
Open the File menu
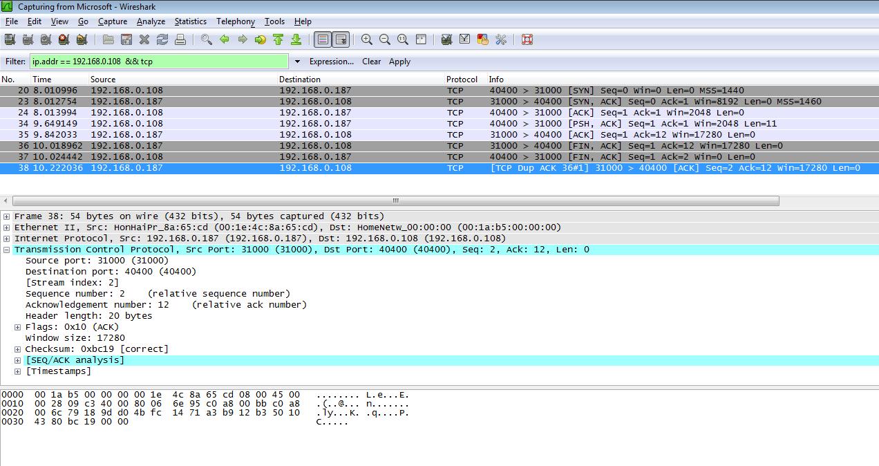[x=12, y=21]
